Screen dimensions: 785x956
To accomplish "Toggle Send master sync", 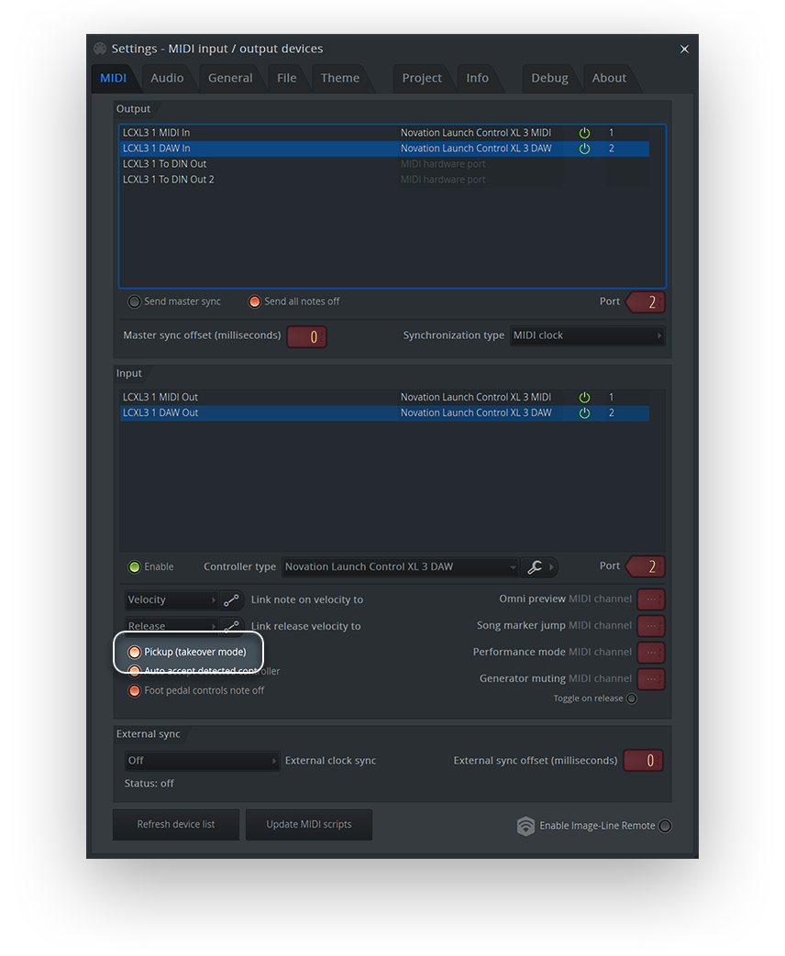I will click(134, 302).
